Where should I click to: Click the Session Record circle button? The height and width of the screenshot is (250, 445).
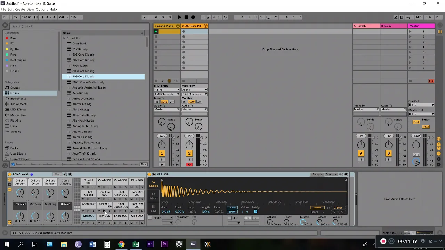[225, 17]
